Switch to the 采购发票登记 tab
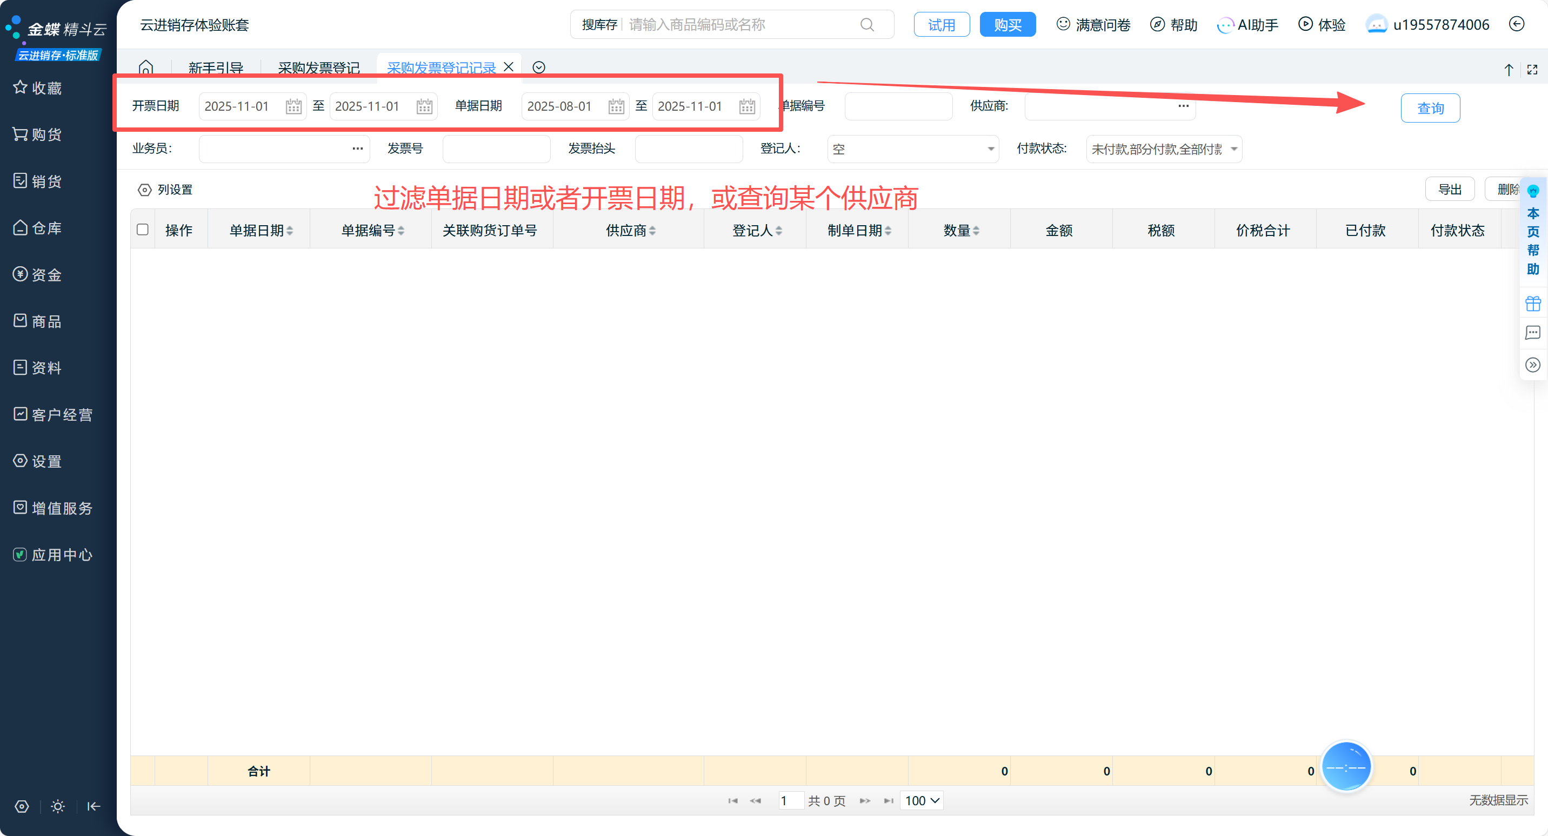1548x836 pixels. [x=318, y=68]
